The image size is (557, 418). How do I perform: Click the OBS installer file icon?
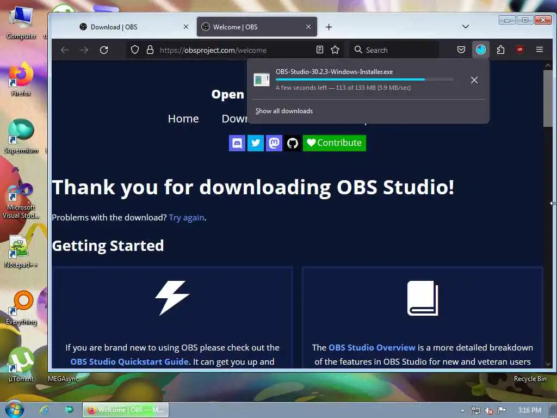pyautogui.click(x=262, y=79)
